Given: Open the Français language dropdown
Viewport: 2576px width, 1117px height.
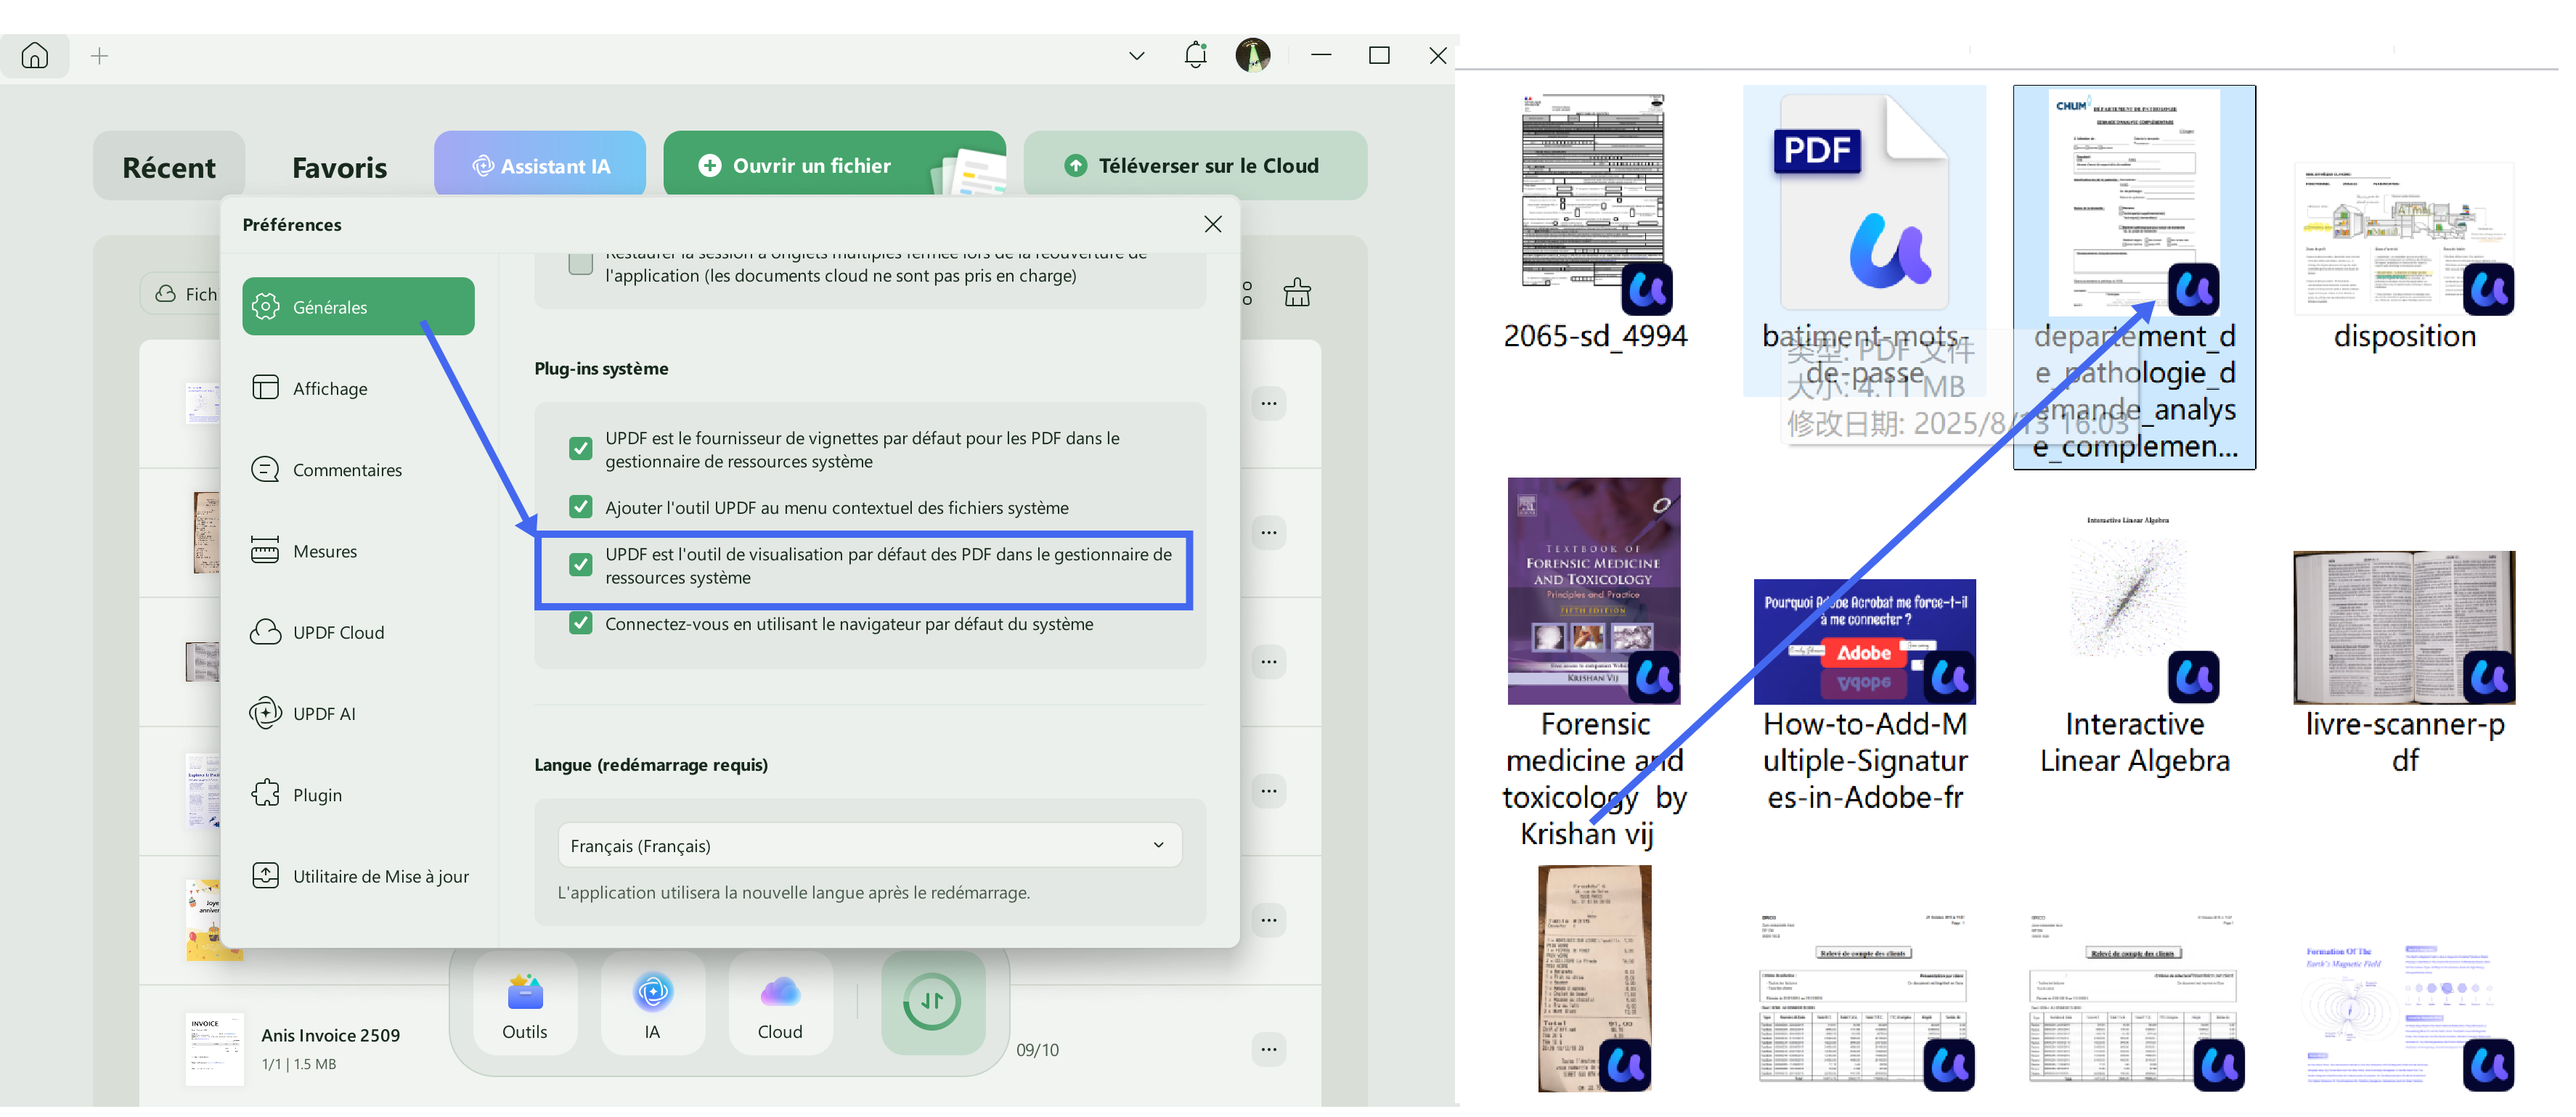Looking at the screenshot, I should pos(869,845).
